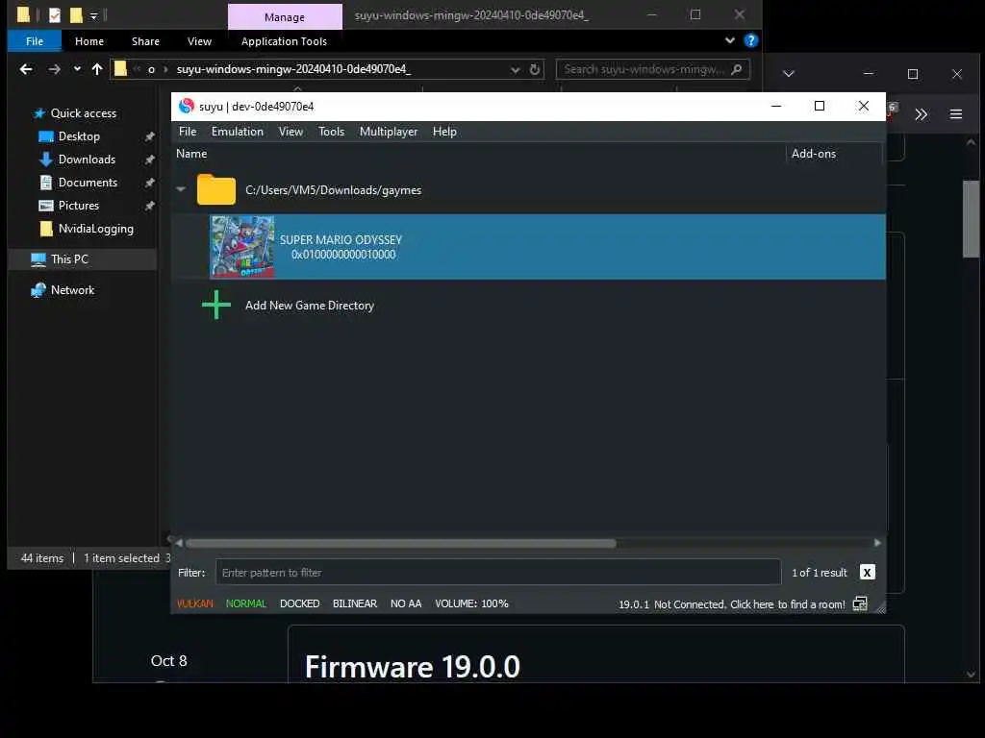Toggle the DOCKED mode status button

click(x=300, y=603)
